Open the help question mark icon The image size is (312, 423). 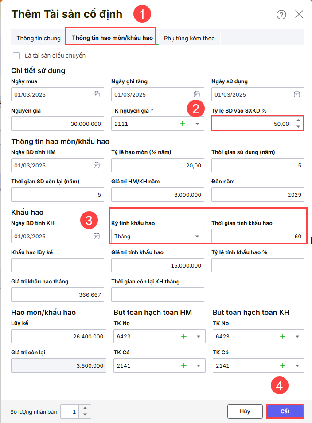point(281,15)
